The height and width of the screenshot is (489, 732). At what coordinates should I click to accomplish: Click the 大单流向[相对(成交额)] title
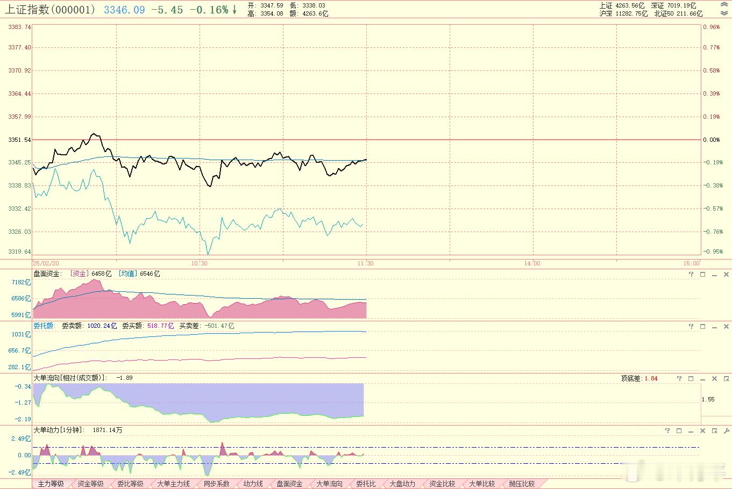coord(70,378)
